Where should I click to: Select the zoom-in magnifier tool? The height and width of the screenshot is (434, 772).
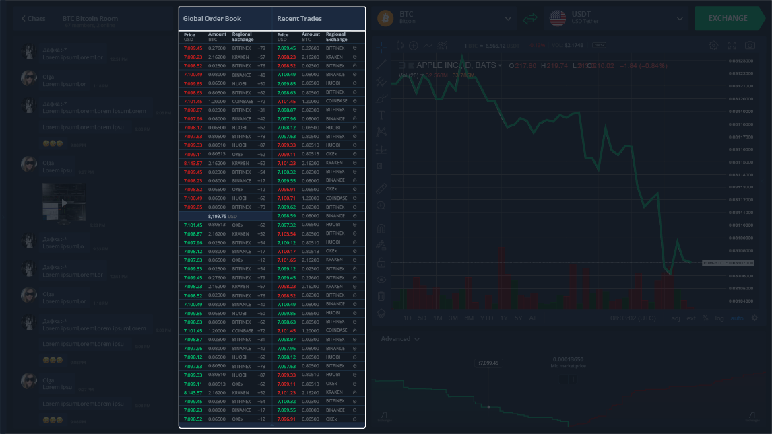tap(381, 205)
